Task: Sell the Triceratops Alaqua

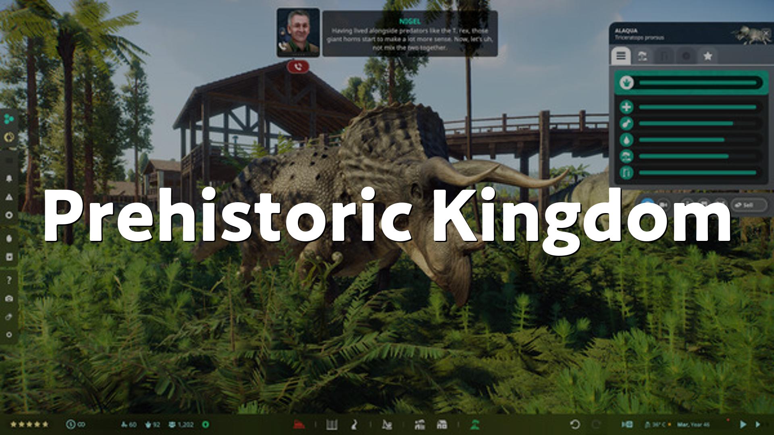Action: 749,205
